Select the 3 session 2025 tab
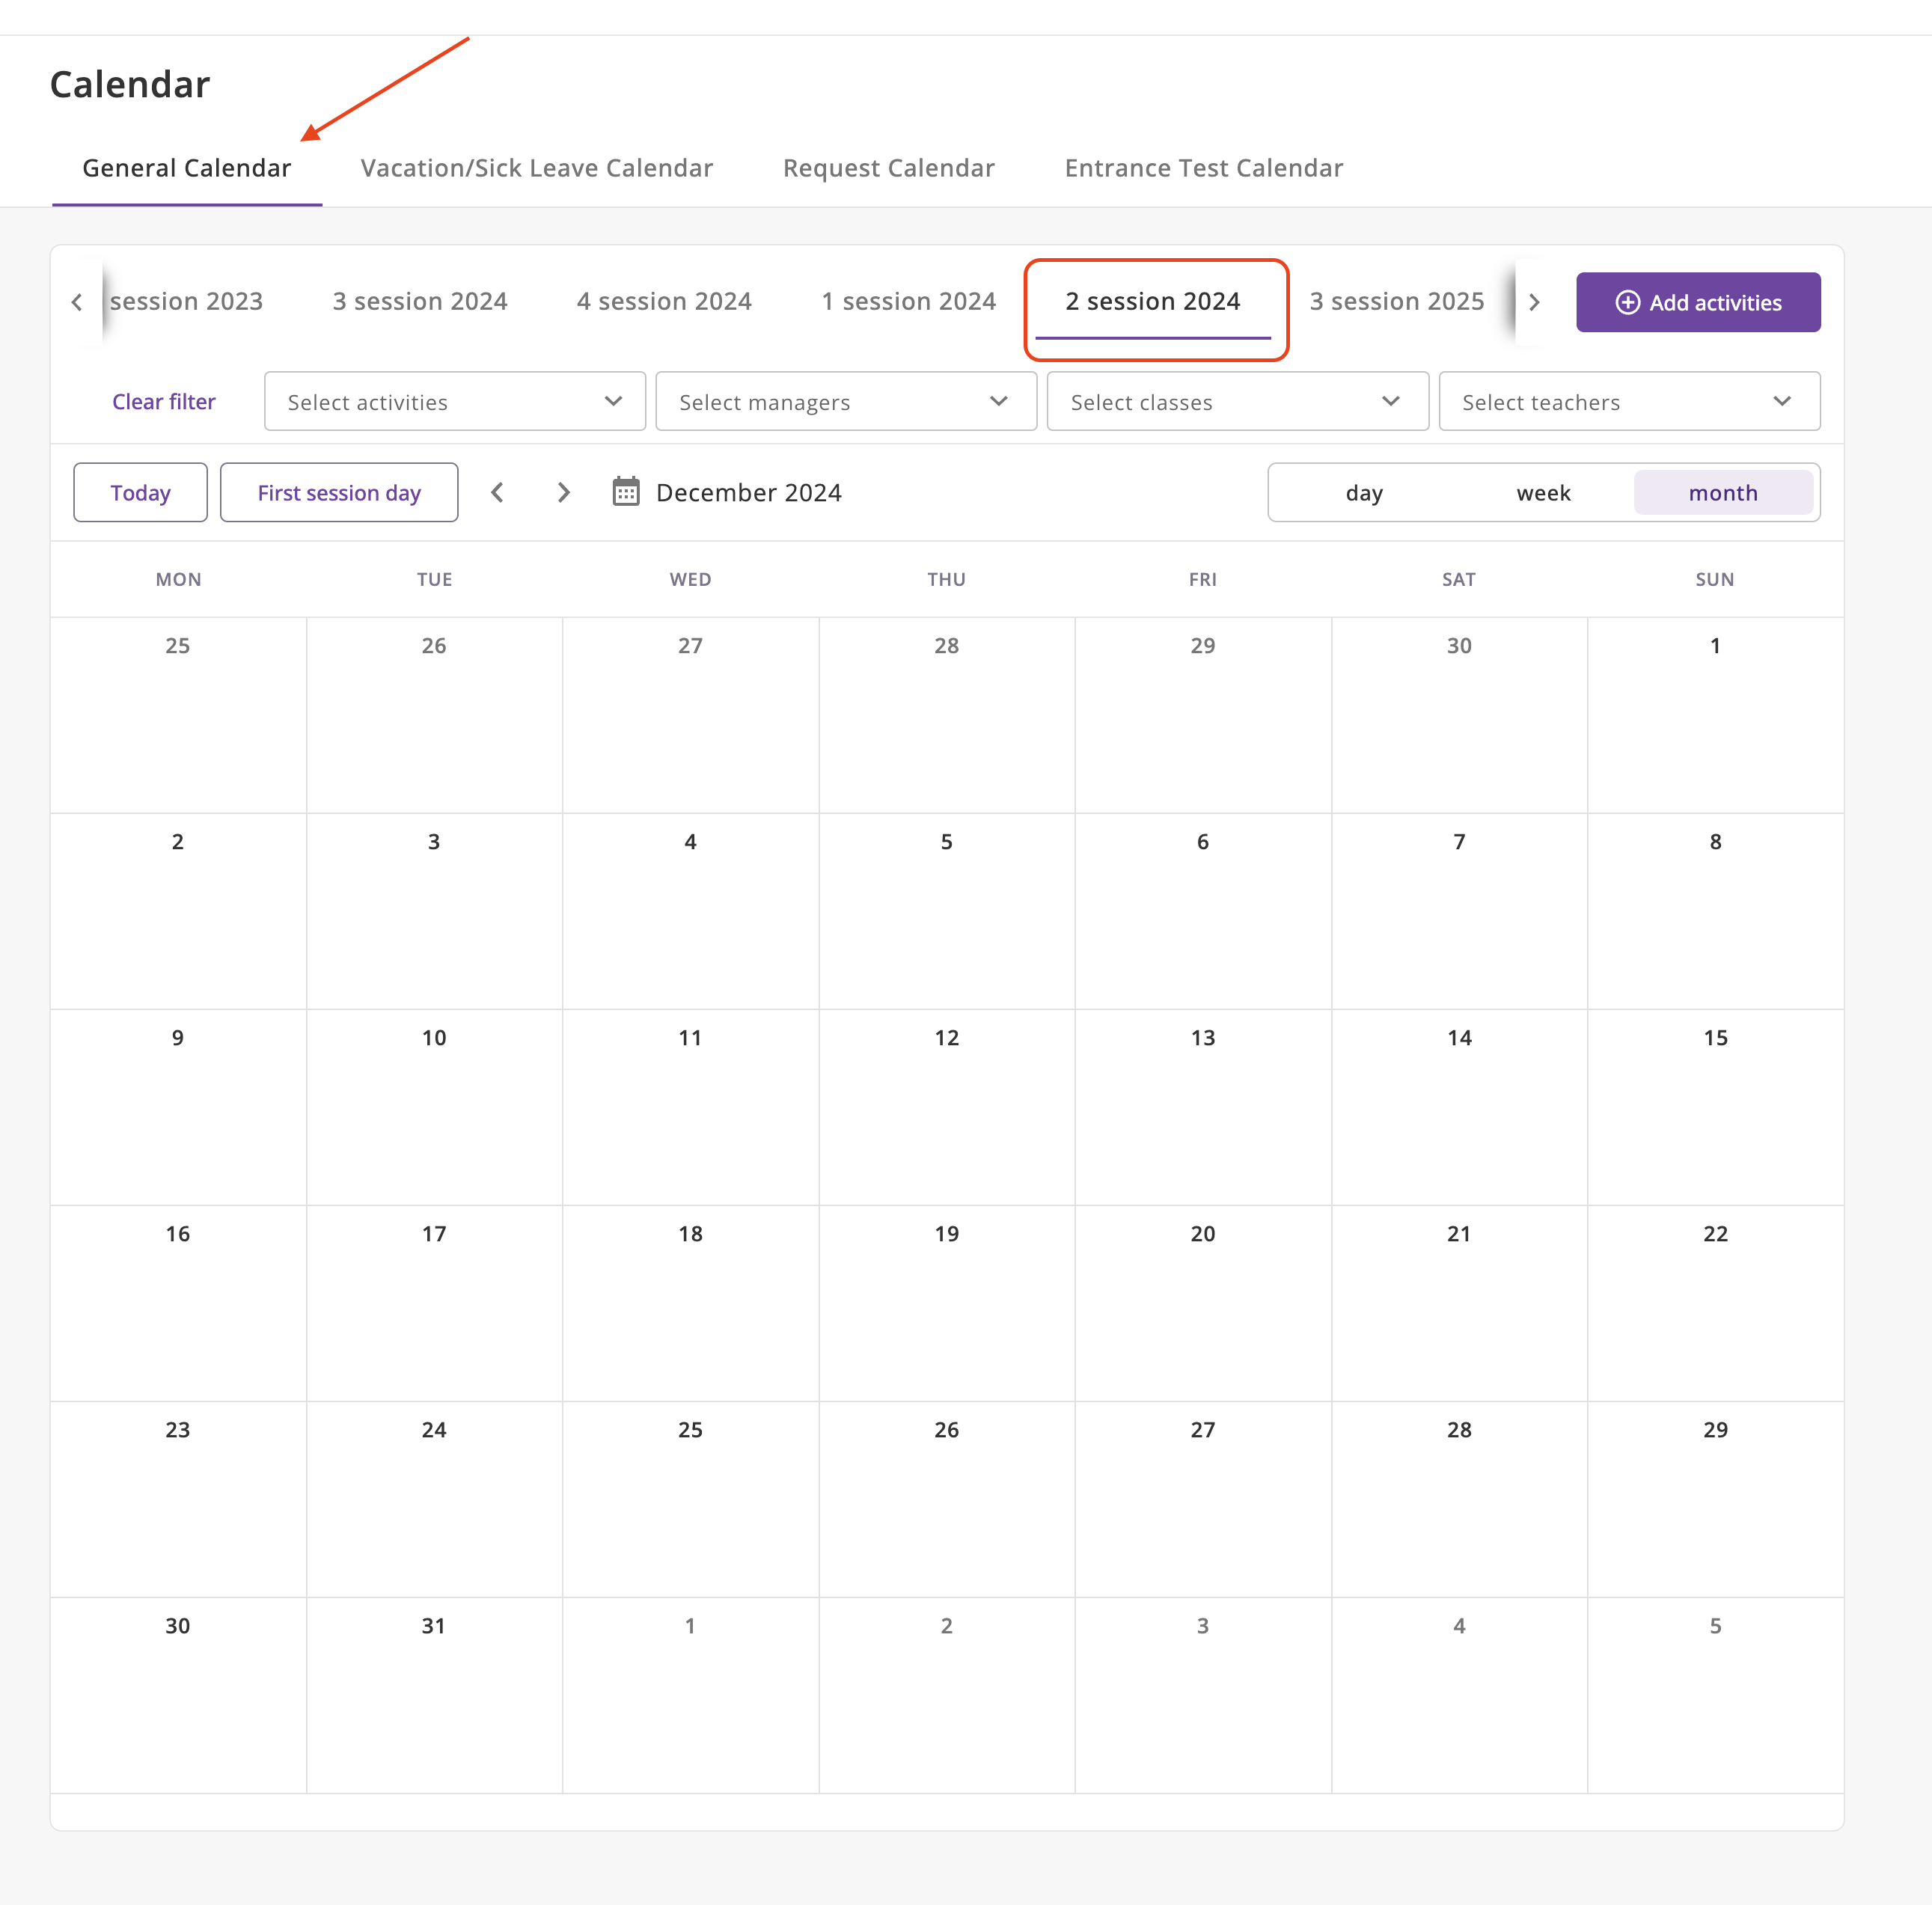 pos(1396,301)
